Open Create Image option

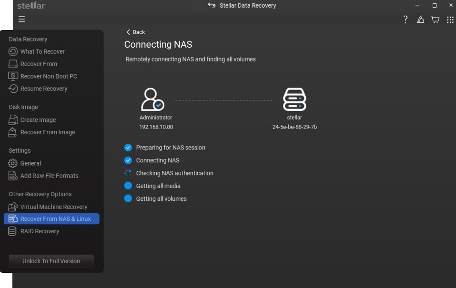tap(38, 120)
